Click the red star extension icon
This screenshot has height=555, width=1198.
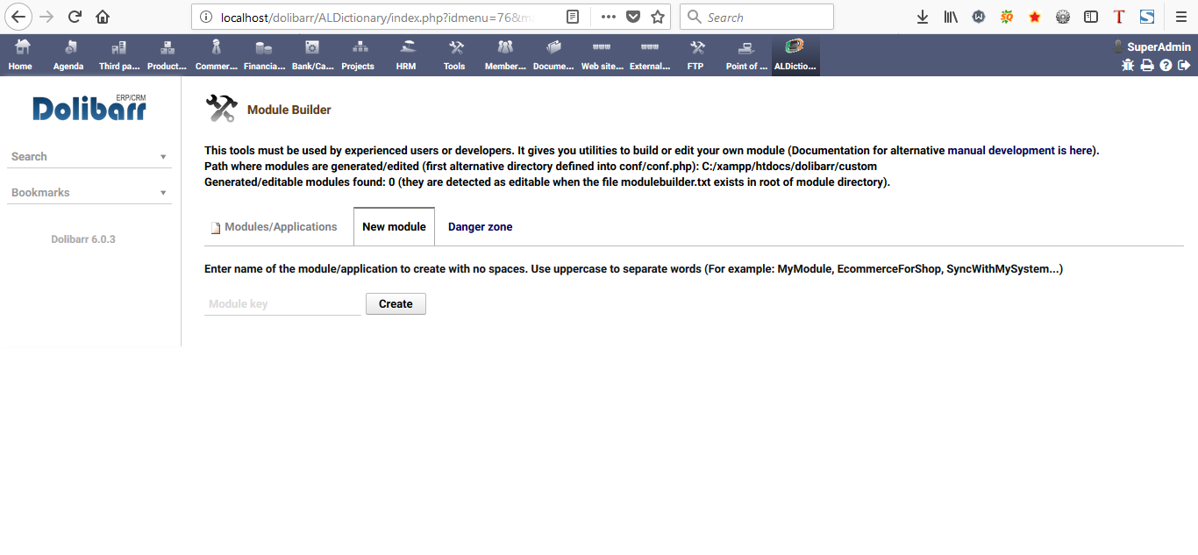(1035, 17)
